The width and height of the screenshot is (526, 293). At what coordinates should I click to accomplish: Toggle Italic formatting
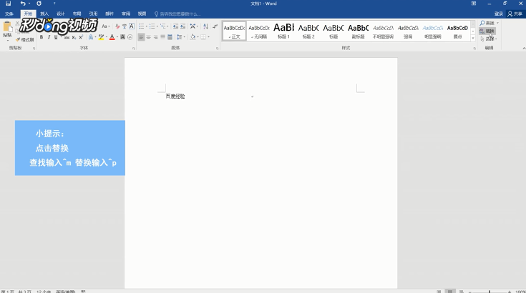pos(49,37)
